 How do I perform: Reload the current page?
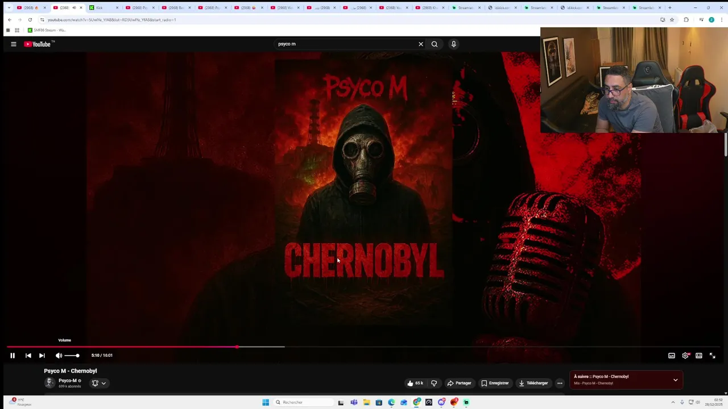tap(30, 20)
